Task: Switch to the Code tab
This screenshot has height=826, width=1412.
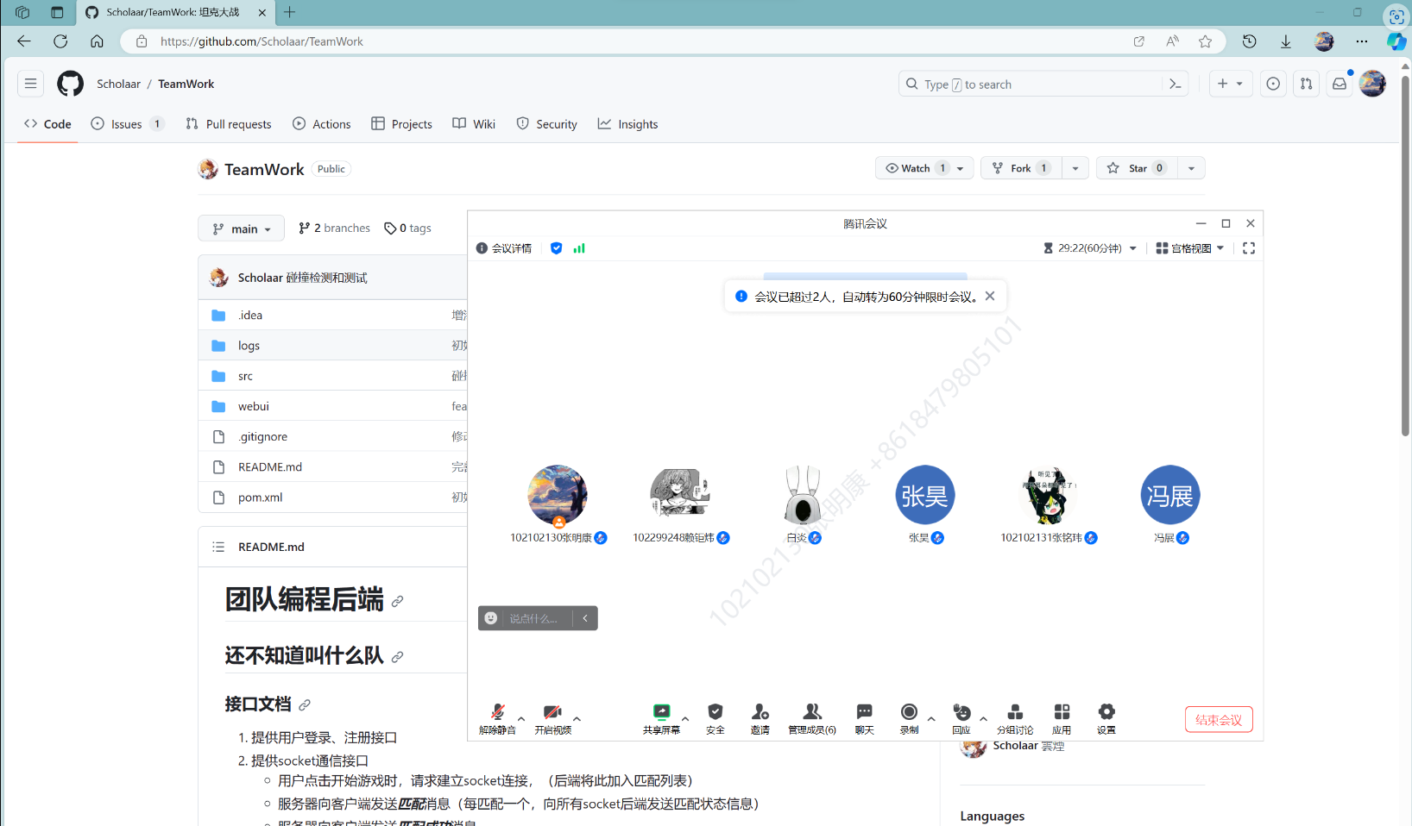Action: click(47, 124)
